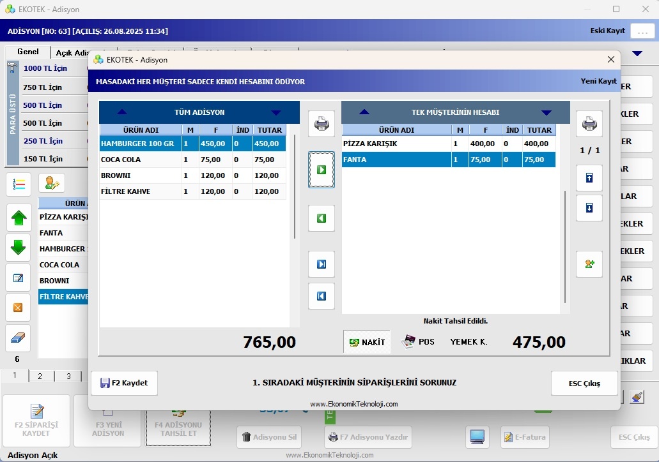Click the TÜM ADİSYON list vertical scrollbar
Screen dimensions: 659x462
click(295, 187)
